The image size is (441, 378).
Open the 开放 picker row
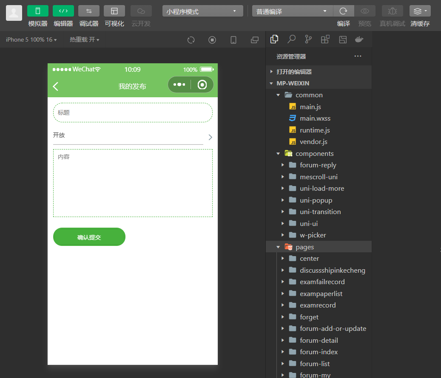pos(133,137)
